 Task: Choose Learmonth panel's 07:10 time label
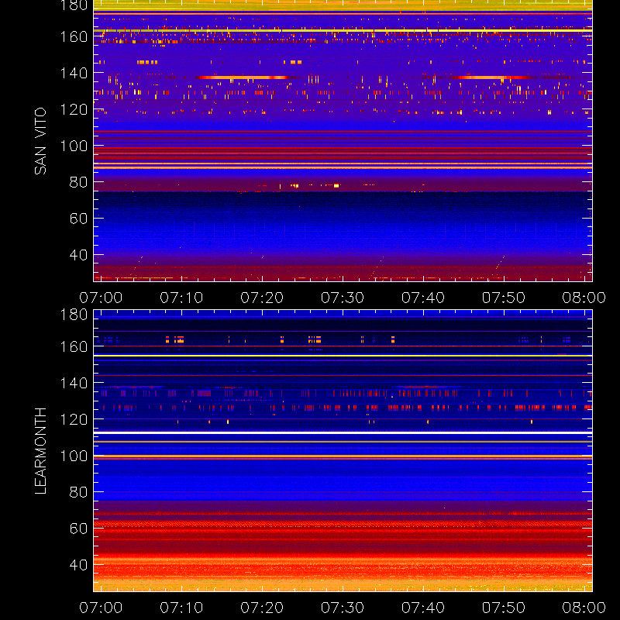(181, 608)
